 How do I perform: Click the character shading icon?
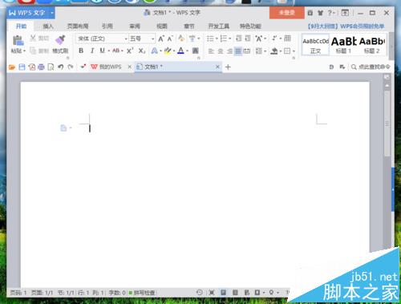tap(196, 51)
